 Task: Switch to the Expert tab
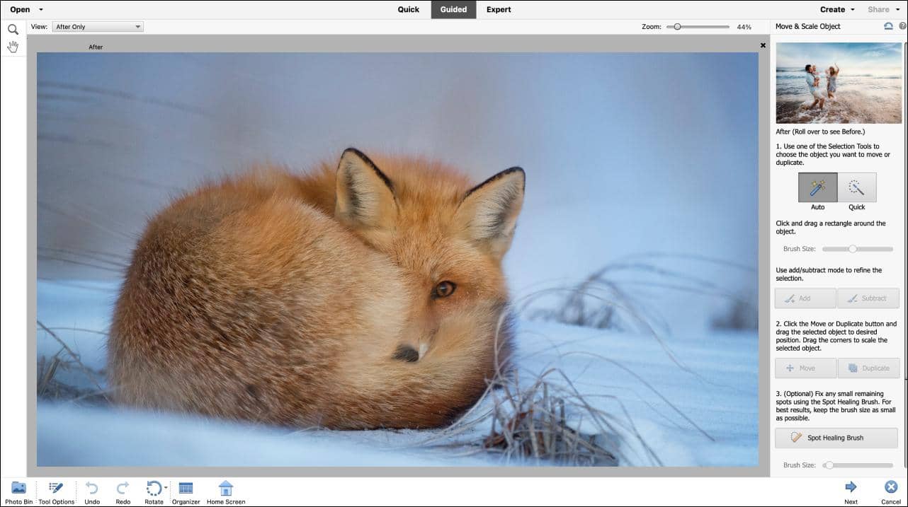click(499, 9)
